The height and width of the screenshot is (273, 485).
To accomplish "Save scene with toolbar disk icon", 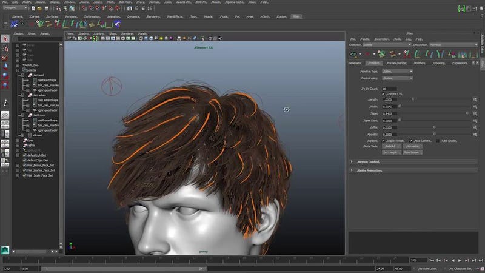I will (47, 8).
